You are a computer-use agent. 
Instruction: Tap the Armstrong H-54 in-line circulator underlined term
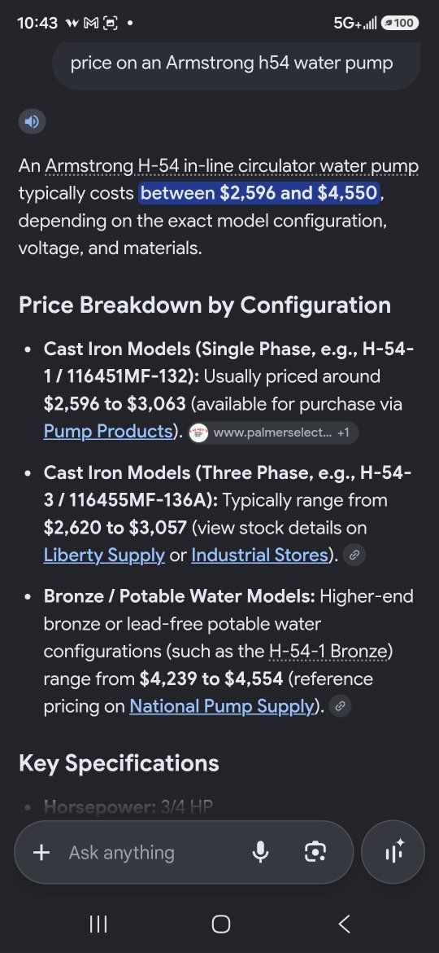tap(233, 166)
